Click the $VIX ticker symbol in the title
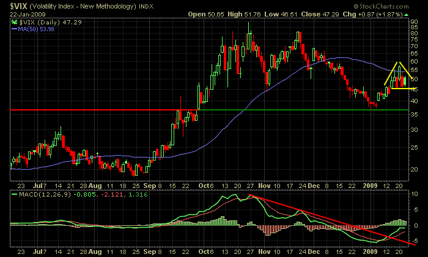Screen dimensions: 428x257 click(x=18, y=6)
